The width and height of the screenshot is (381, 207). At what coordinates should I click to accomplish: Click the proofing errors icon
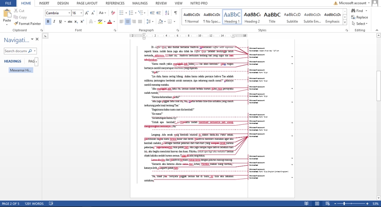point(51,203)
